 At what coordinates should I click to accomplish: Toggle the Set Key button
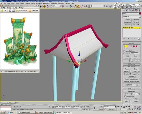[x=101, y=109]
